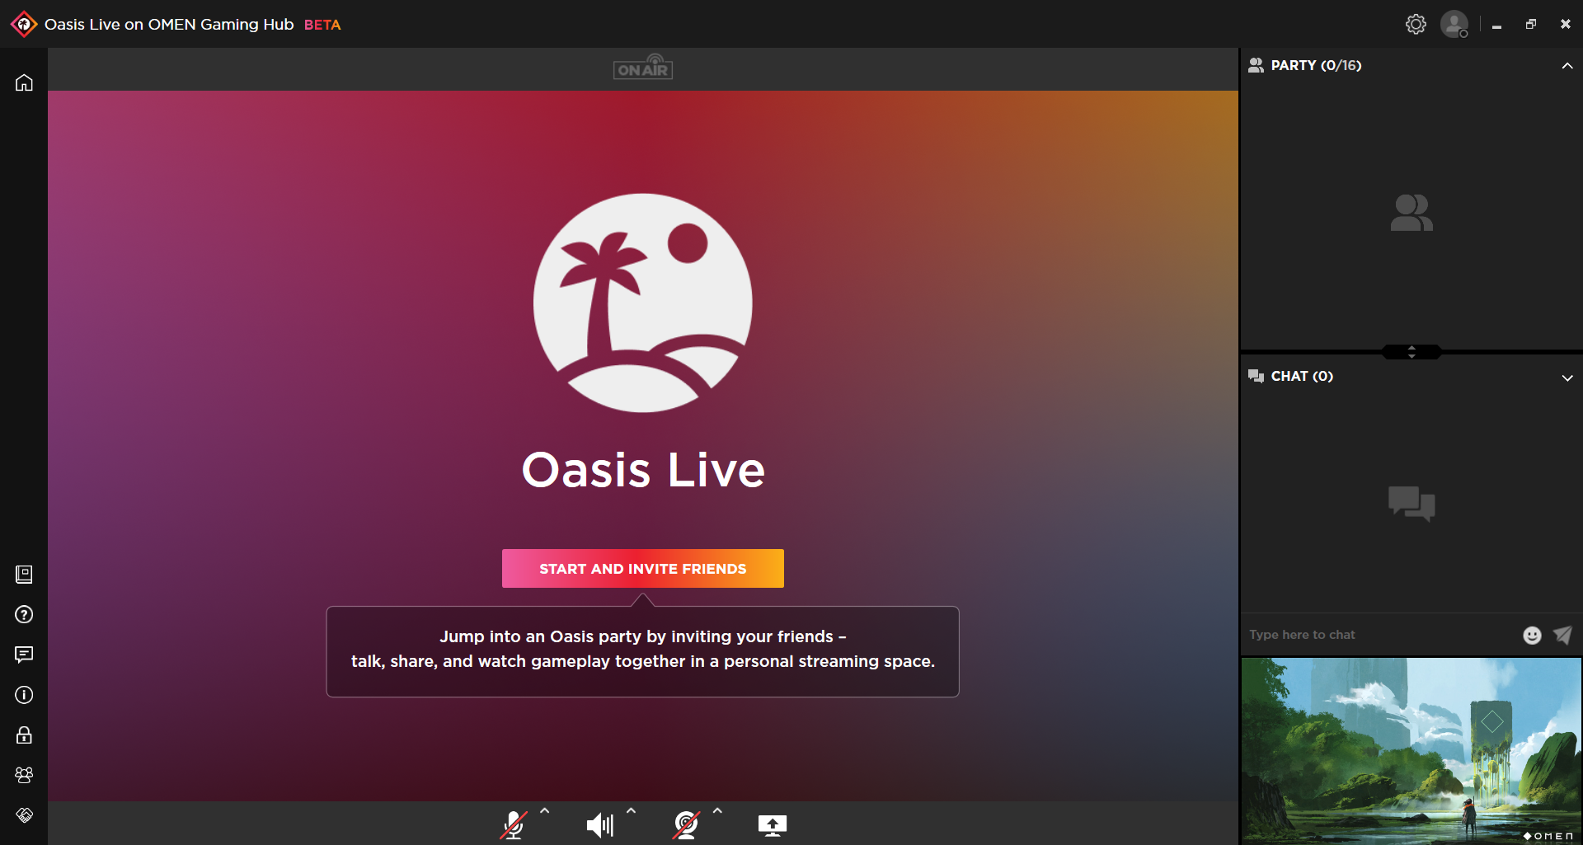This screenshot has height=845, width=1583.
Task: Enable the webcam
Action: coord(685,825)
